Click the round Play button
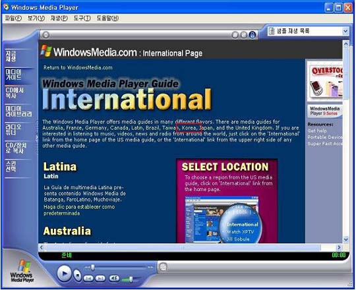The image size is (356, 290). pos(64,274)
